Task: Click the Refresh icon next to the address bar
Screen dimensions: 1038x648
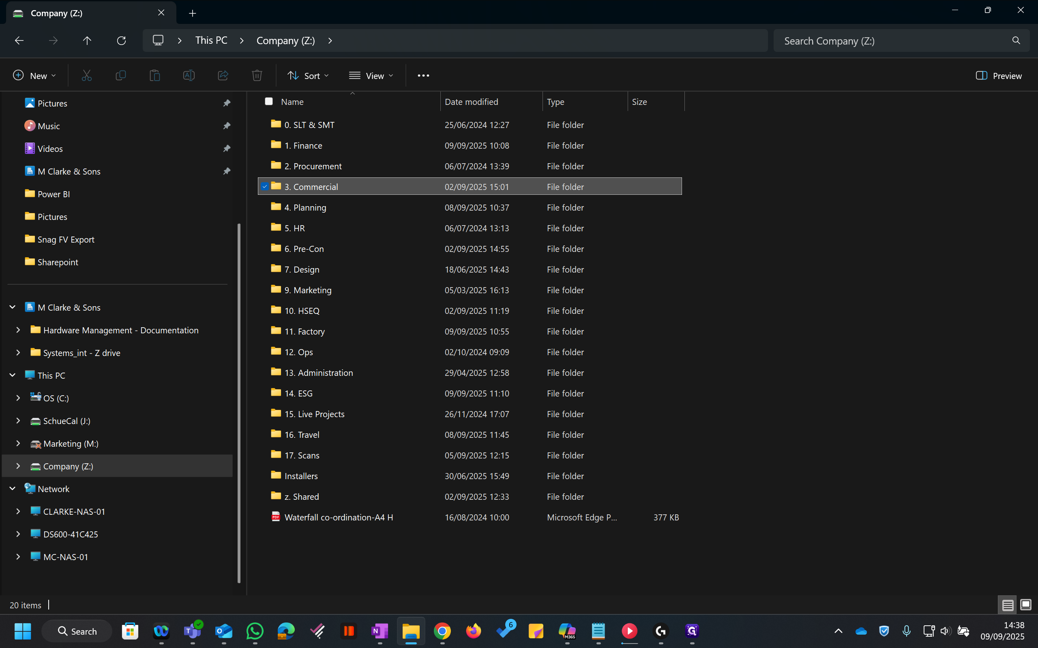Action: tap(121, 40)
